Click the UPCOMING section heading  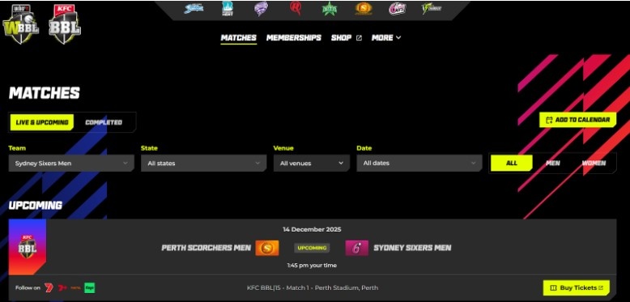tap(36, 205)
